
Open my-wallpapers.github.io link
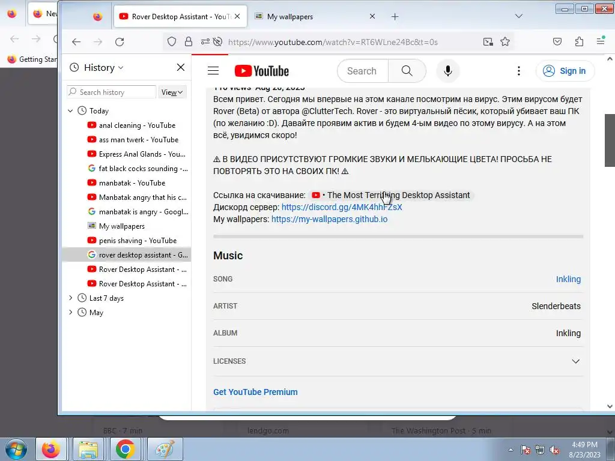(x=330, y=219)
